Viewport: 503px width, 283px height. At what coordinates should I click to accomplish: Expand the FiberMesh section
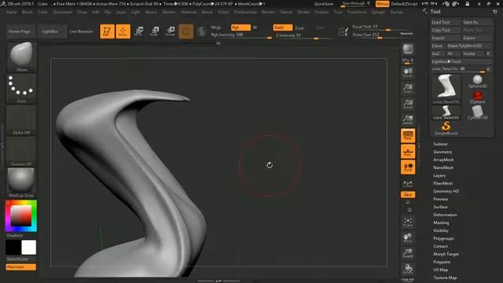point(443,183)
